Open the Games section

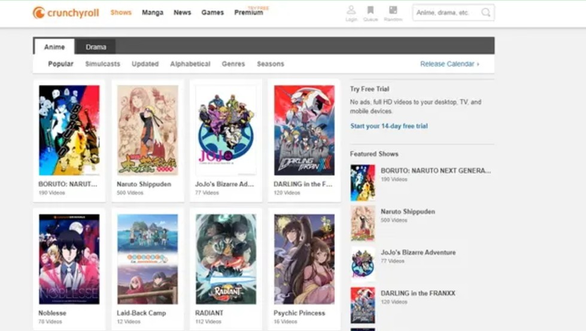click(x=212, y=13)
